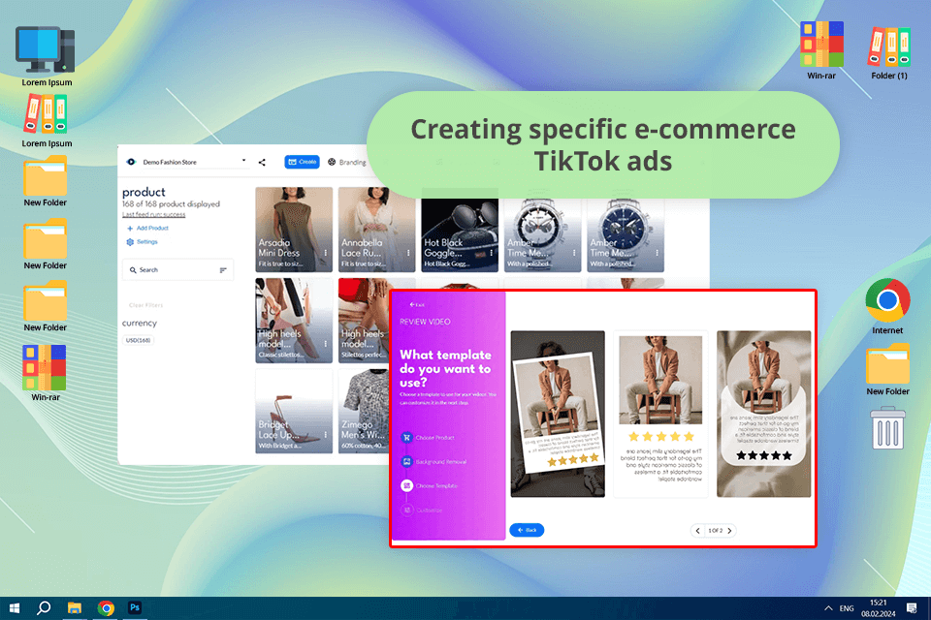
Task: Click the blue Back button
Action: tap(527, 530)
